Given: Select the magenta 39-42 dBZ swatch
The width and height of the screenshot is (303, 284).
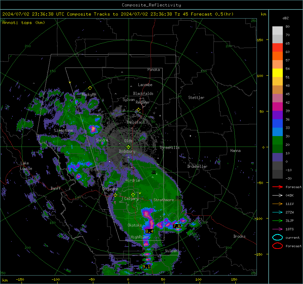Looking at the screenshot, I should click(277, 107).
